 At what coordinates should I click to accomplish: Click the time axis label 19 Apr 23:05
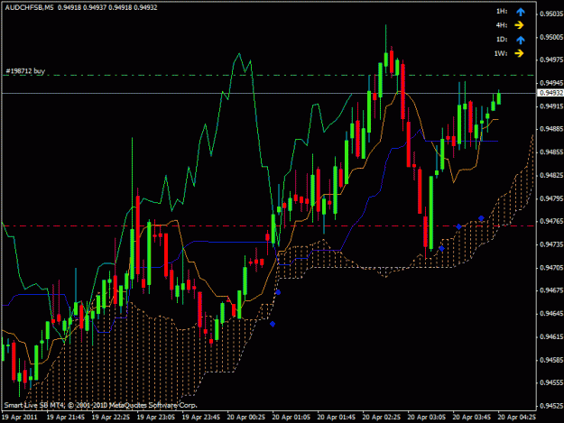156,417
